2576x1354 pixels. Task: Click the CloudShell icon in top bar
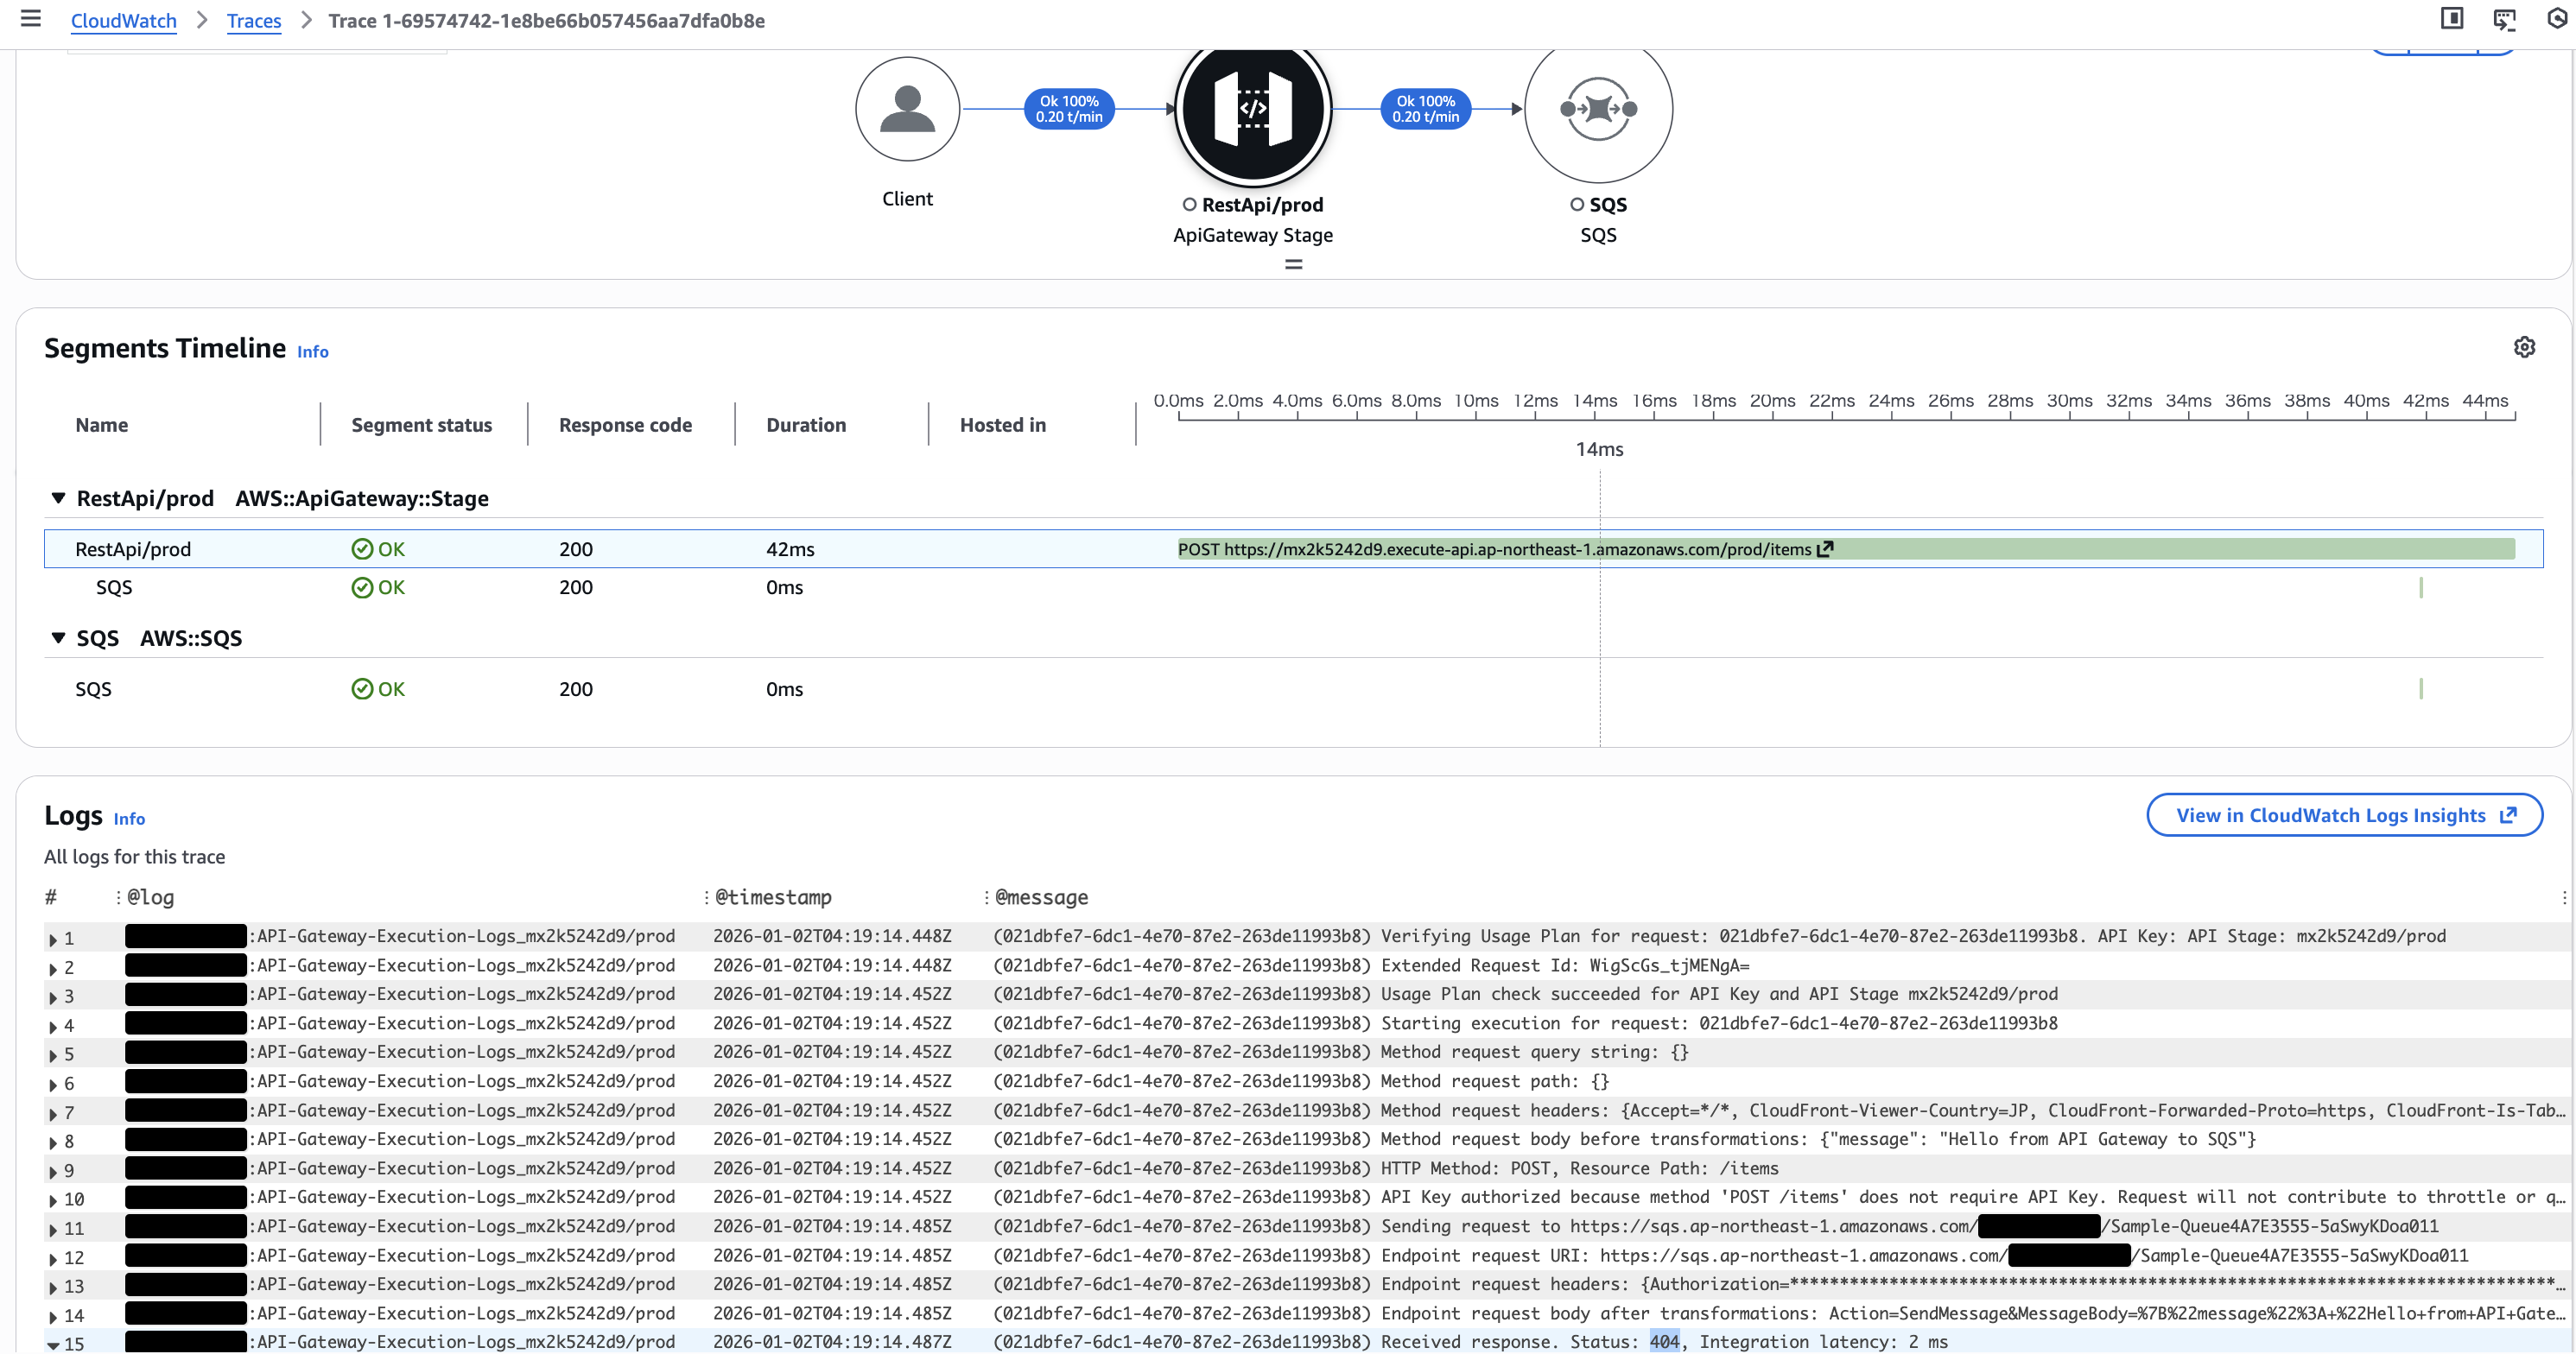click(2504, 19)
